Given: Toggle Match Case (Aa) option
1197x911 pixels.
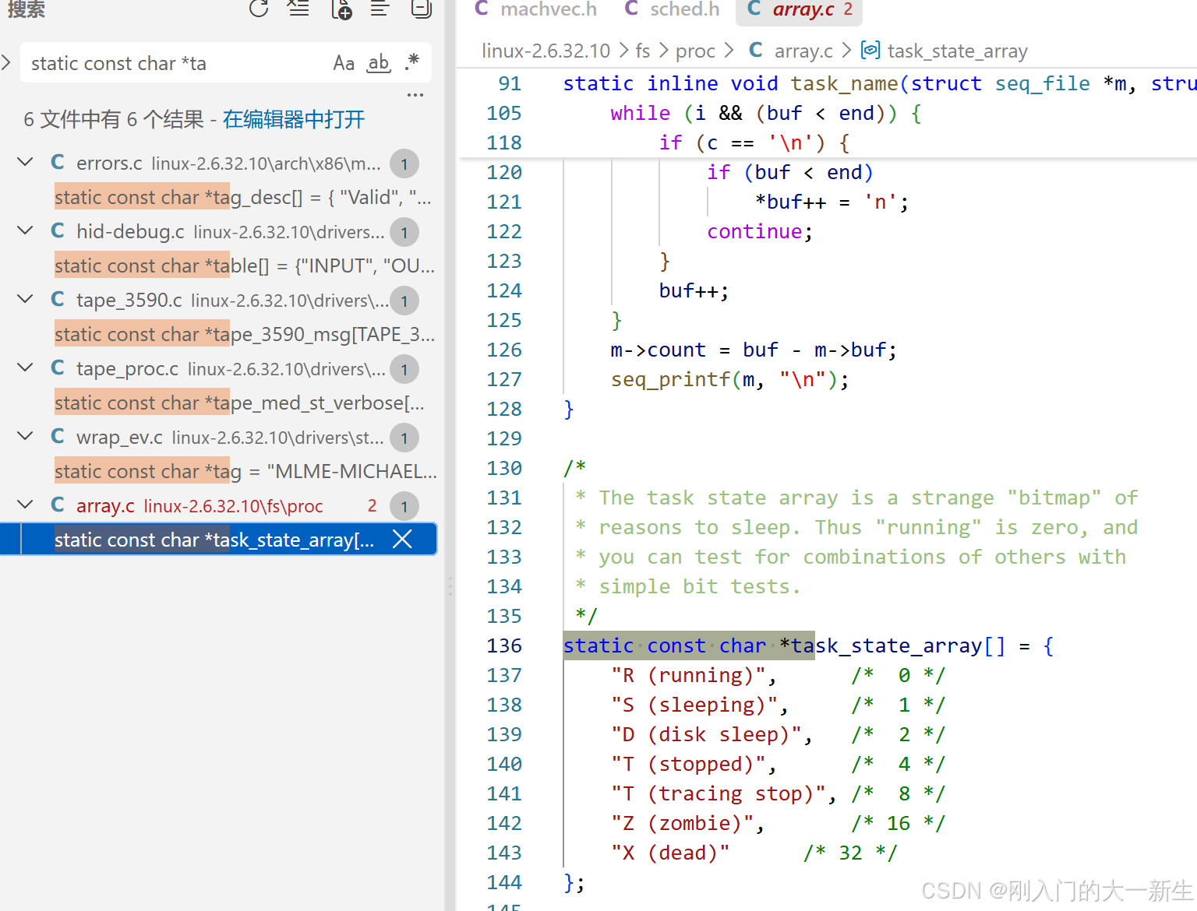Looking at the screenshot, I should (344, 63).
